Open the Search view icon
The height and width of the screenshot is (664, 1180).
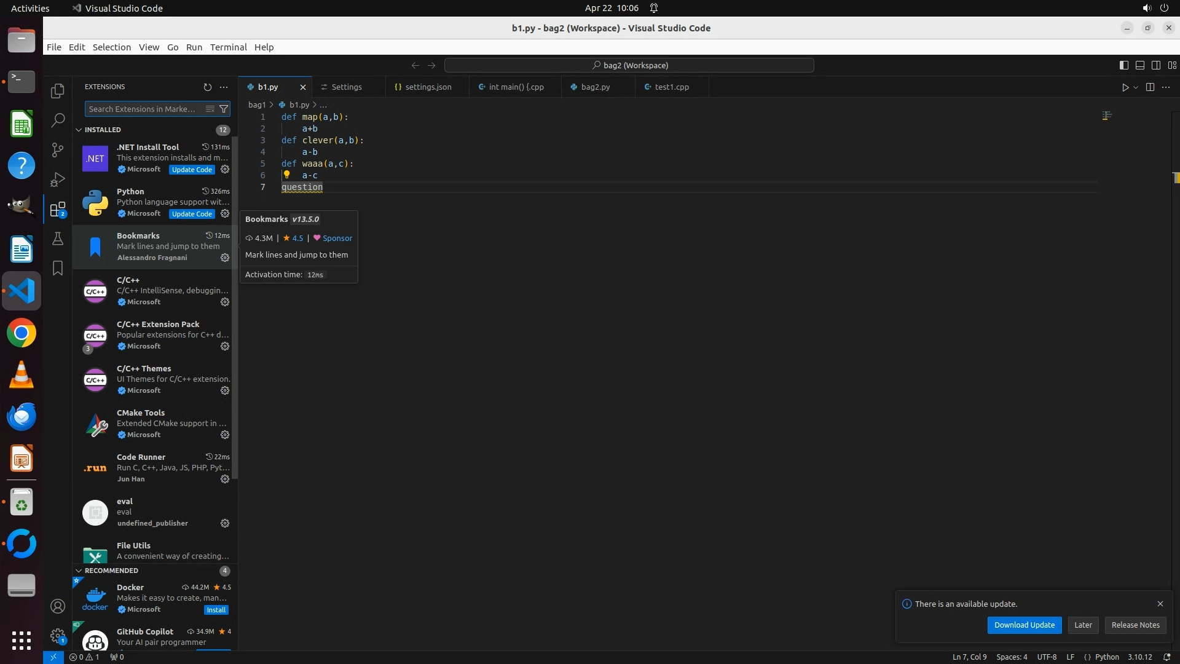(58, 121)
